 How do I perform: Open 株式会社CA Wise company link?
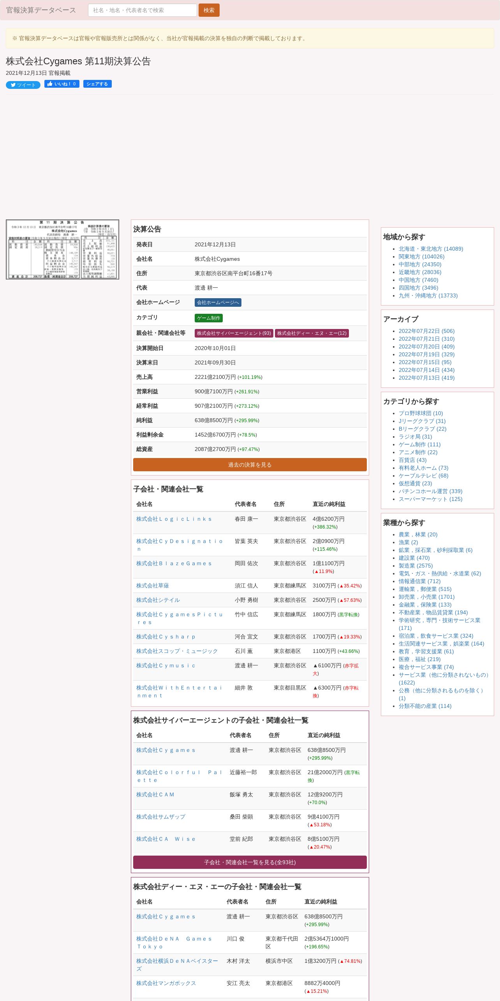click(x=166, y=839)
